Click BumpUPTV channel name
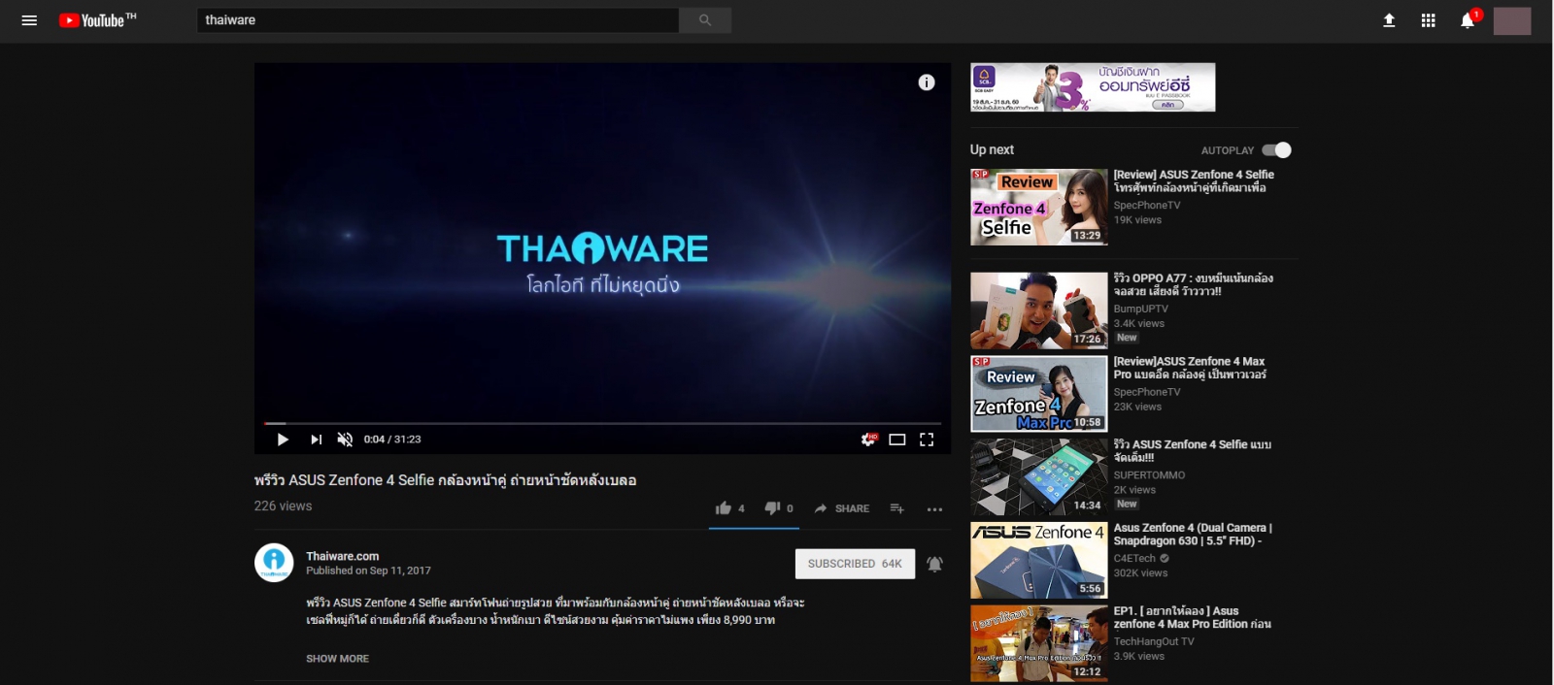 [x=1141, y=309]
